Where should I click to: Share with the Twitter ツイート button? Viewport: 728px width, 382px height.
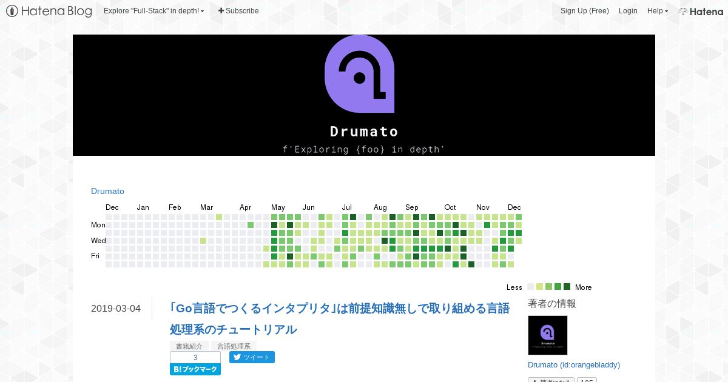click(252, 357)
